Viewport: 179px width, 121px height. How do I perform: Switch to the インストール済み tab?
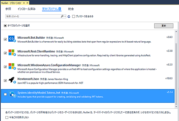pyautogui.click(x=27, y=9)
